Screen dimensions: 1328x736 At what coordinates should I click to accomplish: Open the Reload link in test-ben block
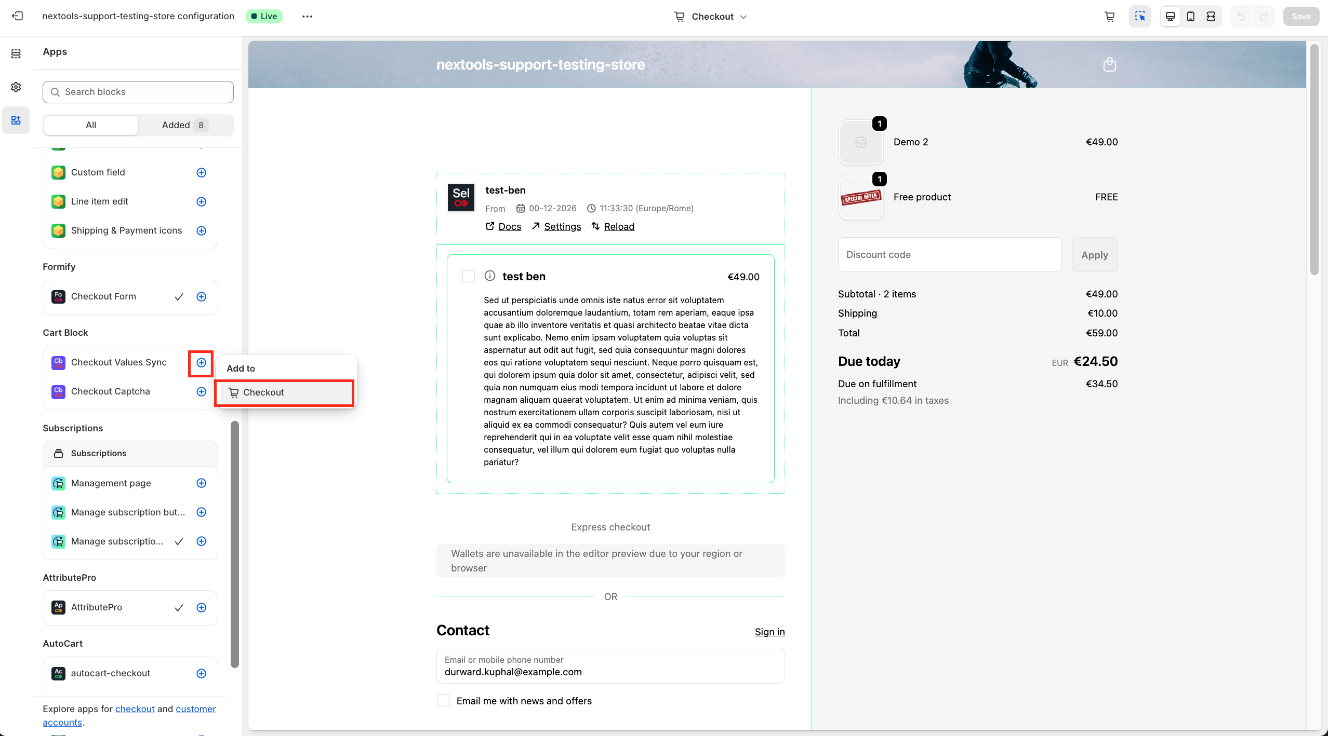pos(619,226)
